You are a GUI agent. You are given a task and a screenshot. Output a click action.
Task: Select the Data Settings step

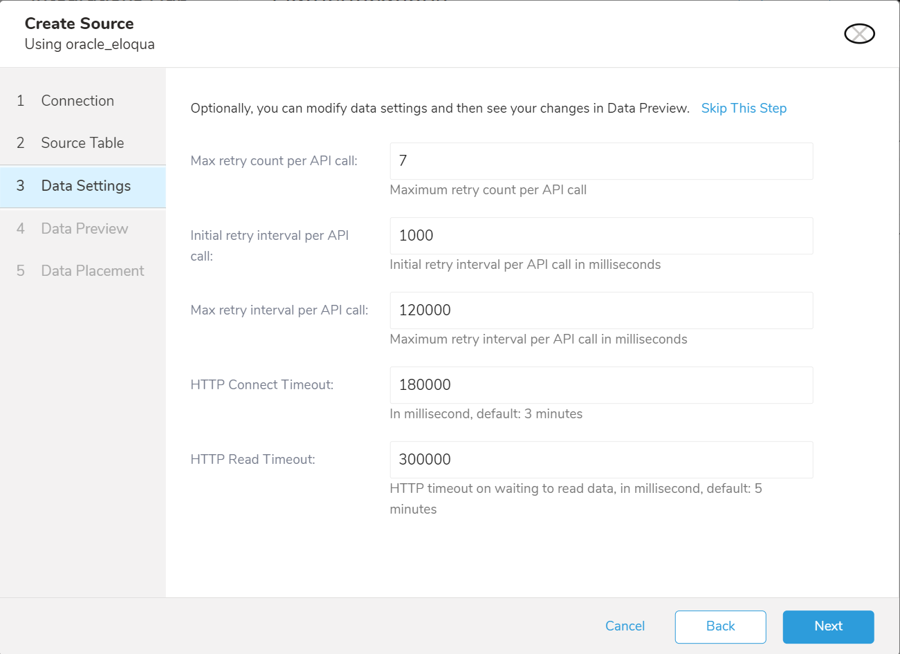[x=85, y=186]
